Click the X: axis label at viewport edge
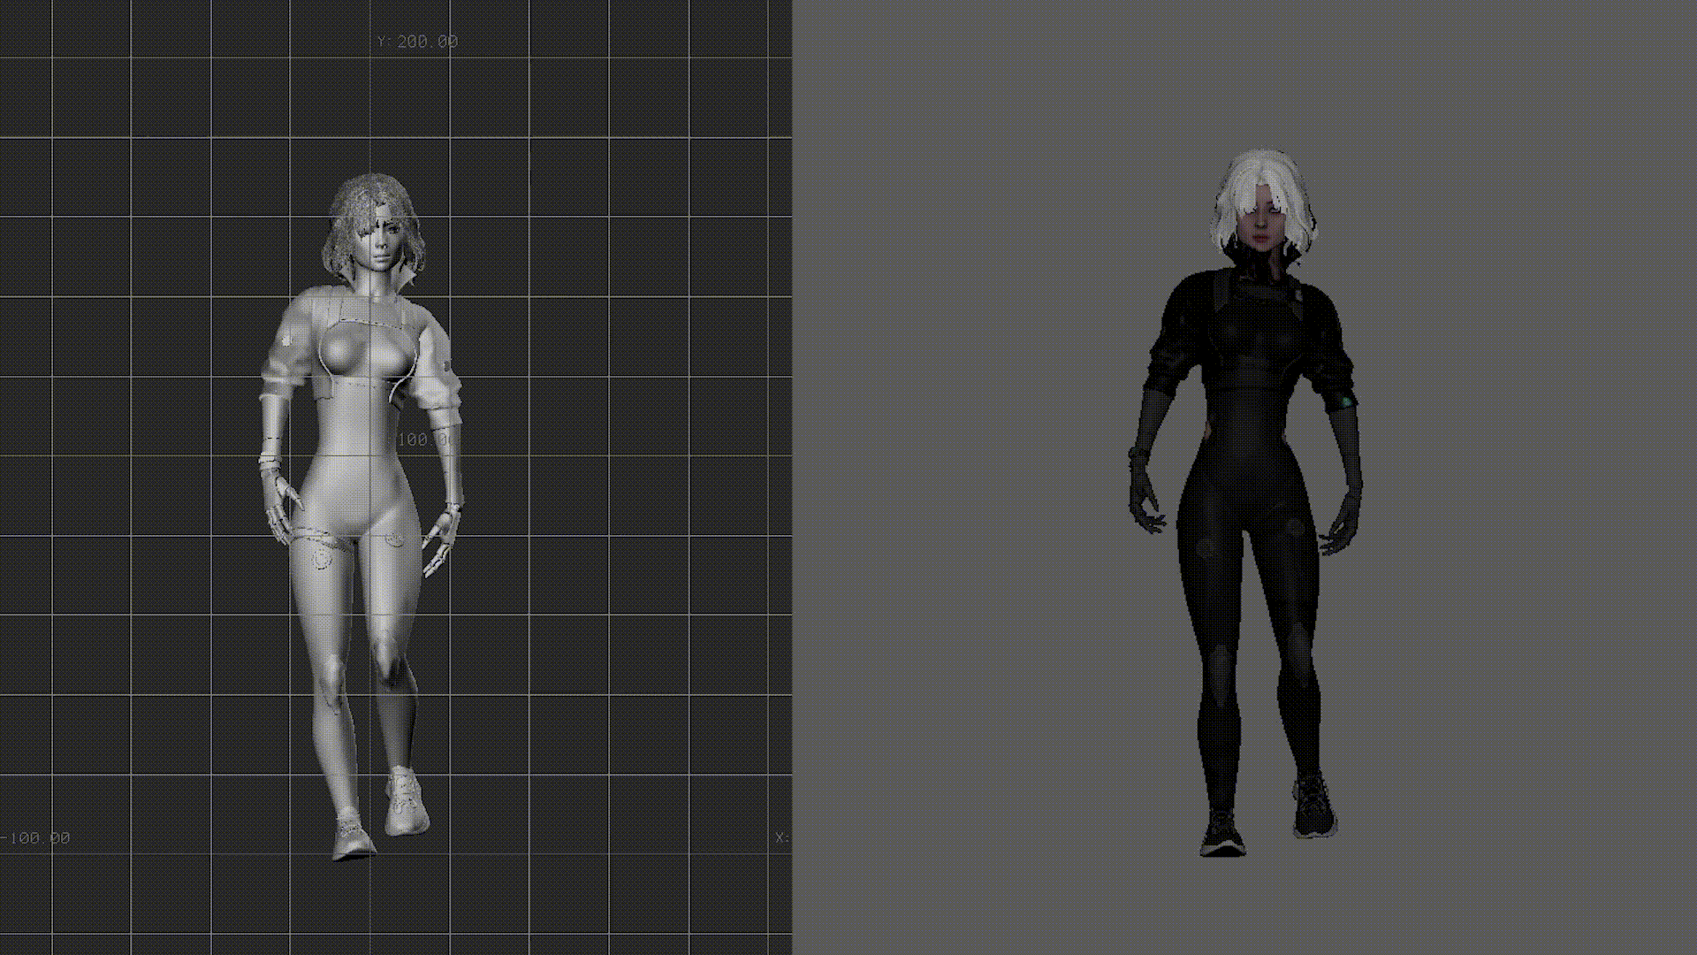Viewport: 1697px width, 955px height. [782, 837]
